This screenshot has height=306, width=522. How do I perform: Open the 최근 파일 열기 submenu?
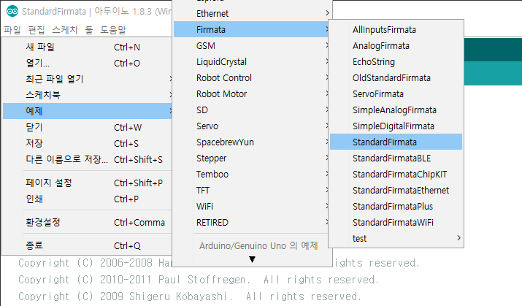pos(88,79)
